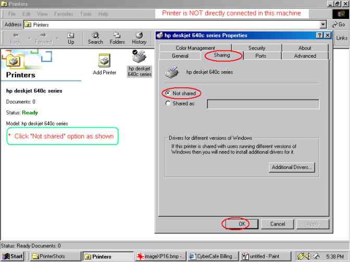Select the Not shared radio button
Viewport: 350px width, 262px height.
[x=168, y=94]
